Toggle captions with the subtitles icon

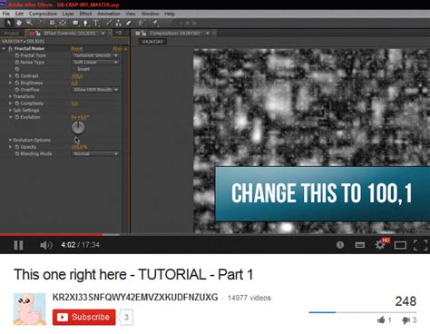click(359, 245)
